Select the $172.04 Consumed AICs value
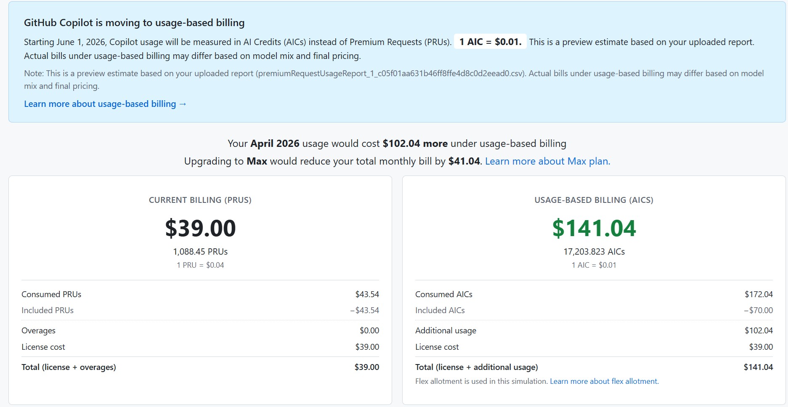Viewport: 788px width, 407px height. pos(759,294)
